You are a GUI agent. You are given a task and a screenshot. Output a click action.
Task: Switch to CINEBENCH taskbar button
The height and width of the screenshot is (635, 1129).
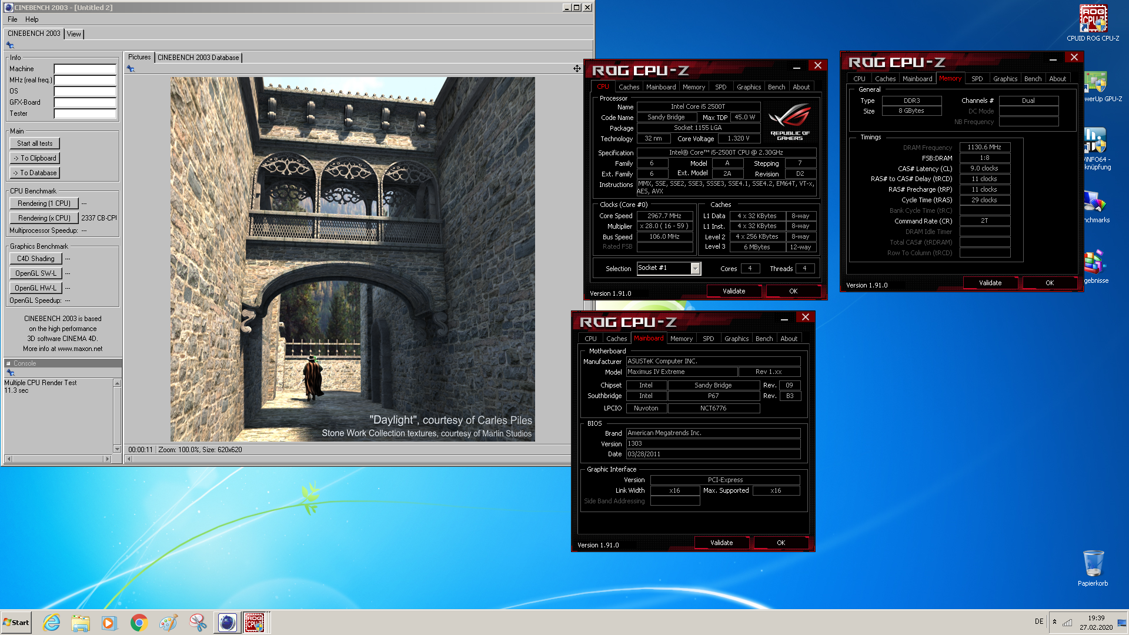227,622
